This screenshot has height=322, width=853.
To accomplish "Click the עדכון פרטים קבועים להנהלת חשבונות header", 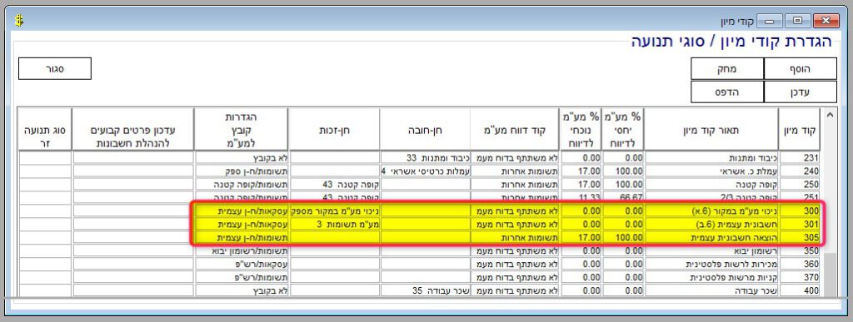I will click(132, 129).
